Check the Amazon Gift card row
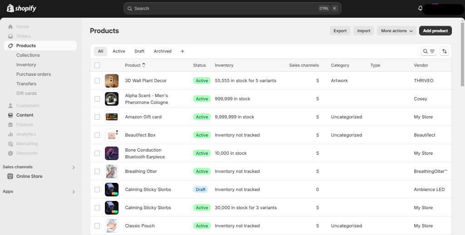This screenshot has width=465, height=235. (x=97, y=117)
